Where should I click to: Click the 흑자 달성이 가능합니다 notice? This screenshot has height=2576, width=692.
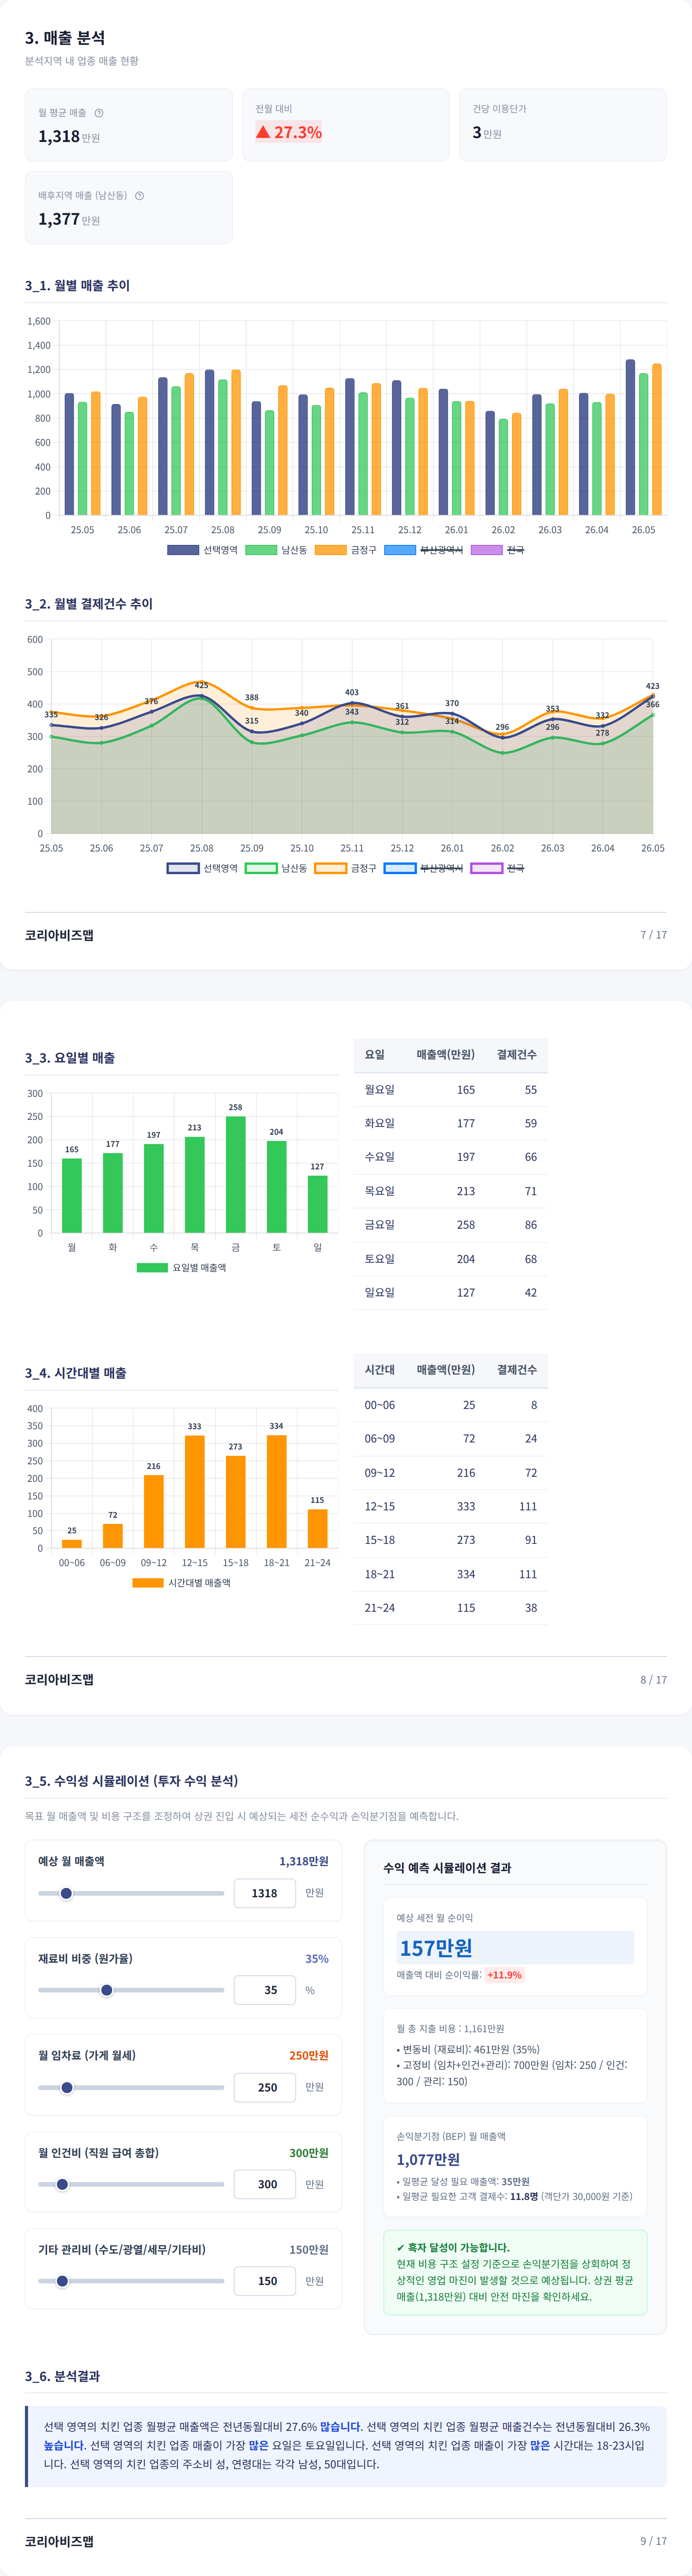pyautogui.click(x=515, y=2272)
